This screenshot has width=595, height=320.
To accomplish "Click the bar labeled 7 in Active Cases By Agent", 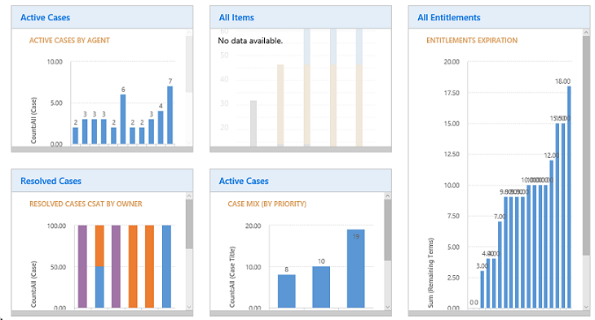I will pos(170,116).
